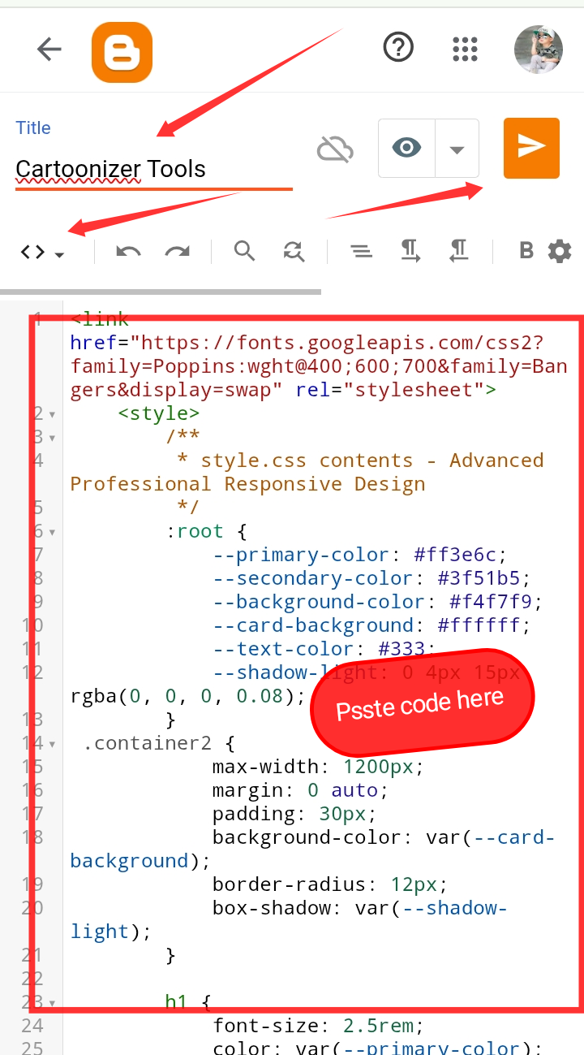Expand the preview options dropdown arrow
The image size is (584, 1055).
click(x=457, y=149)
